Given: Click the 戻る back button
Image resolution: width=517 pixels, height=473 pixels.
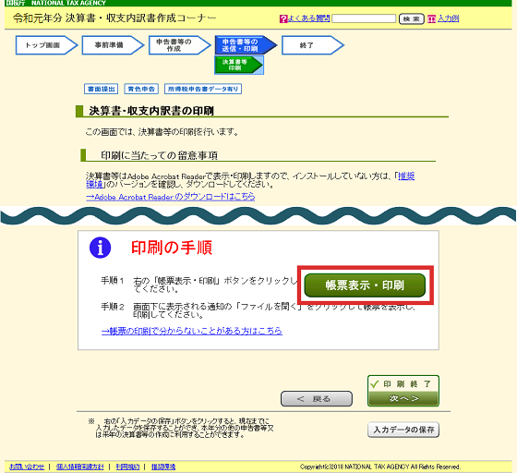Looking at the screenshot, I should point(316,399).
